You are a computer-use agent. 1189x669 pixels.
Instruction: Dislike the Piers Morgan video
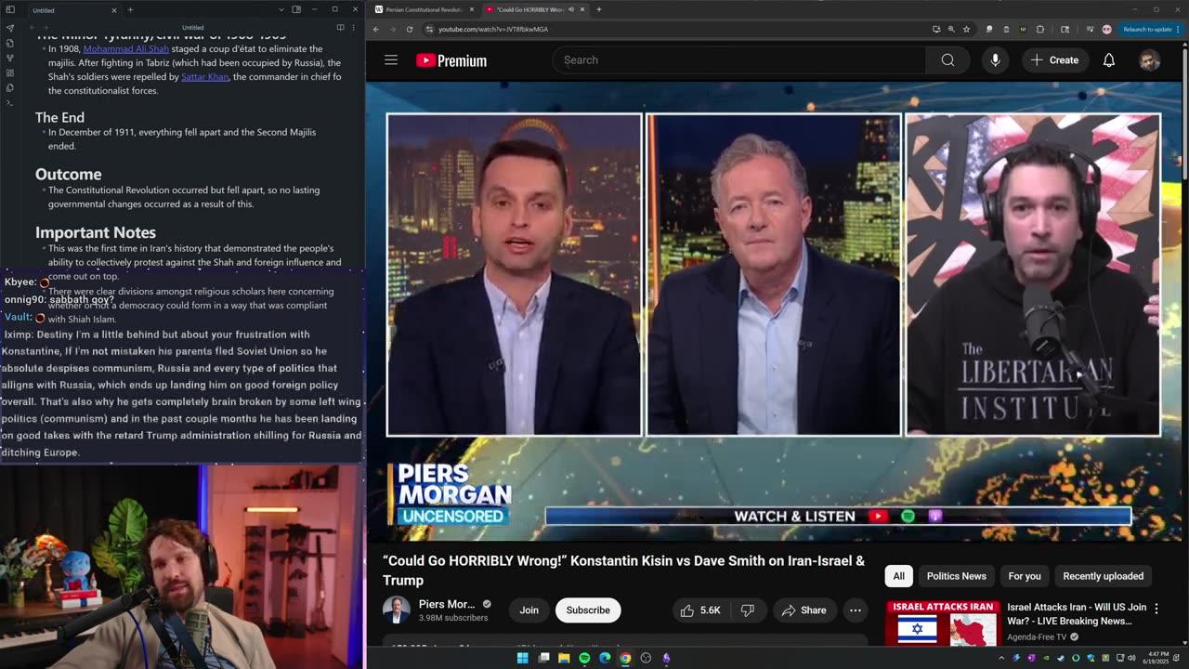(748, 610)
